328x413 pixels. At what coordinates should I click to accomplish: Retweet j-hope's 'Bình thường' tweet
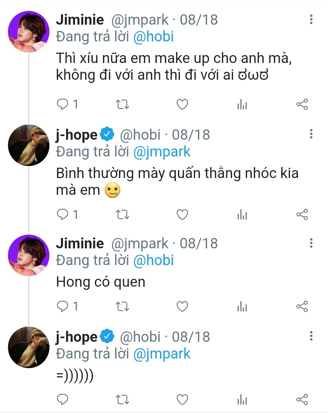(122, 215)
